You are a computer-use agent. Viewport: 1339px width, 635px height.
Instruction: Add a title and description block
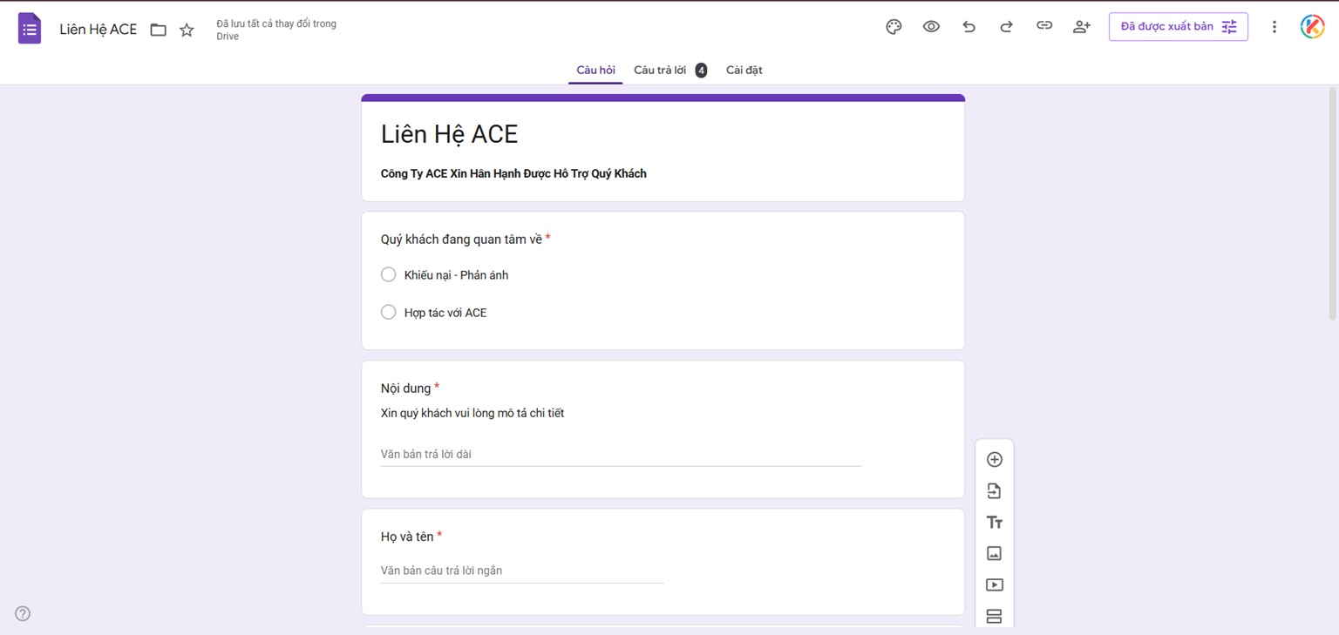[x=994, y=523]
